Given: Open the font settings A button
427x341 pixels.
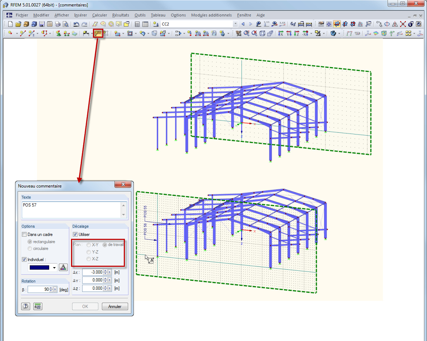Looking at the screenshot, I should pyautogui.click(x=63, y=267).
